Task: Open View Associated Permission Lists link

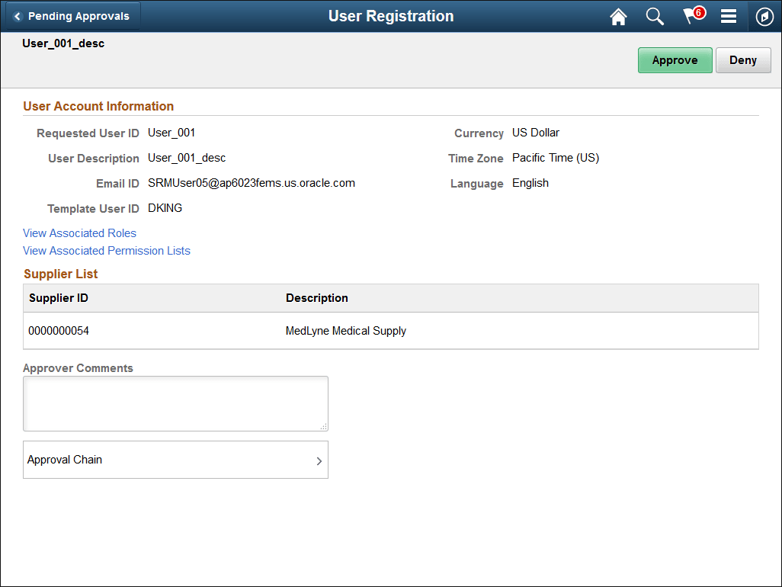Action: pos(106,250)
